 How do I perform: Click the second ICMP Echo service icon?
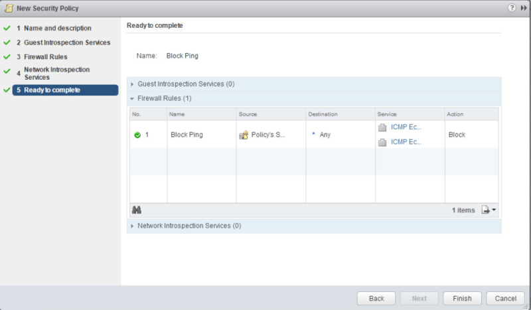[x=382, y=142]
